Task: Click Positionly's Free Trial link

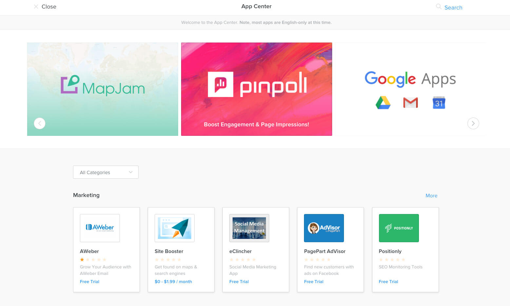Action: click(388, 281)
